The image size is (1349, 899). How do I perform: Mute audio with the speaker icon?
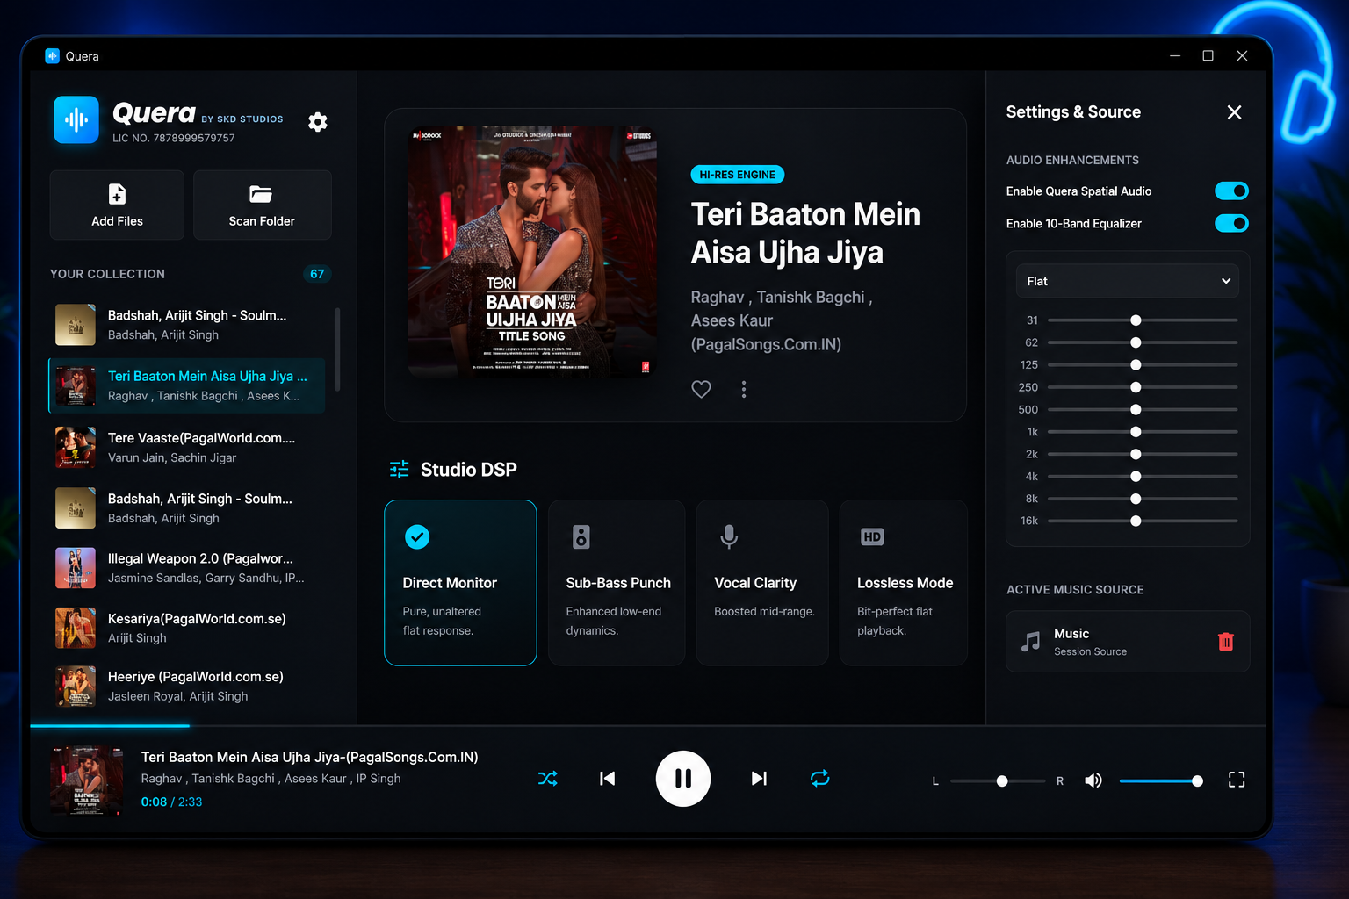click(x=1093, y=780)
